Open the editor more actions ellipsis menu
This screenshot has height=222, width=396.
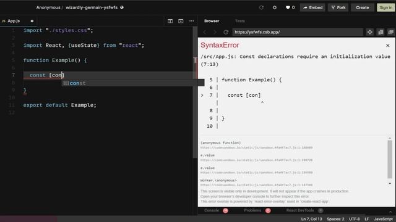[192, 21]
